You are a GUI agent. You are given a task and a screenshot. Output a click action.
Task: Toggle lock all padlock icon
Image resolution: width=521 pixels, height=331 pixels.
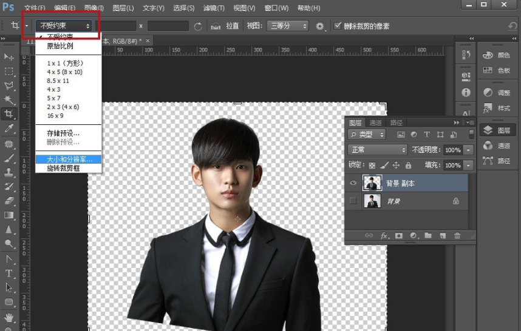[409, 165]
